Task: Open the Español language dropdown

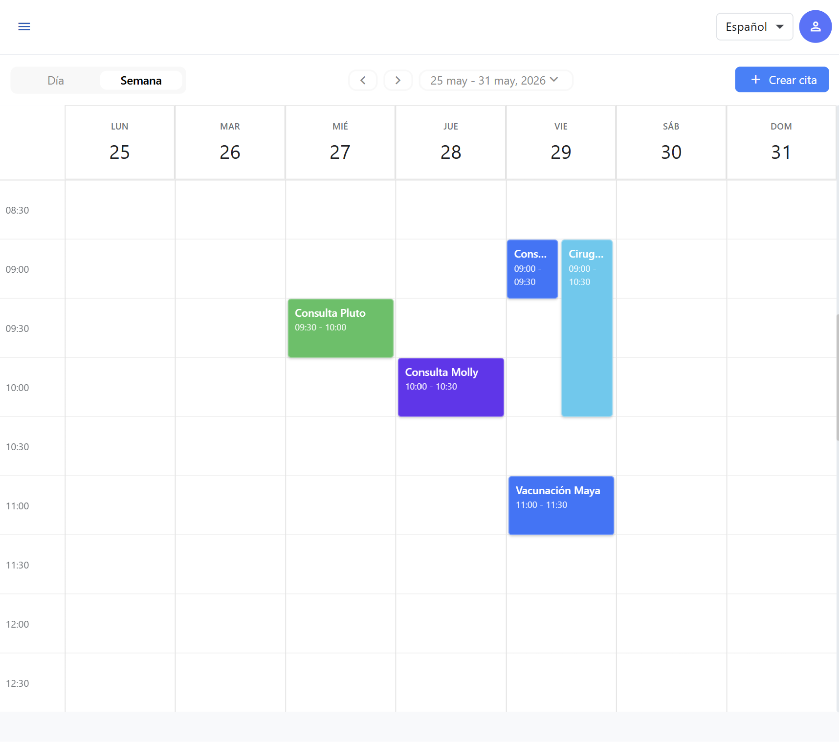Action: point(754,26)
